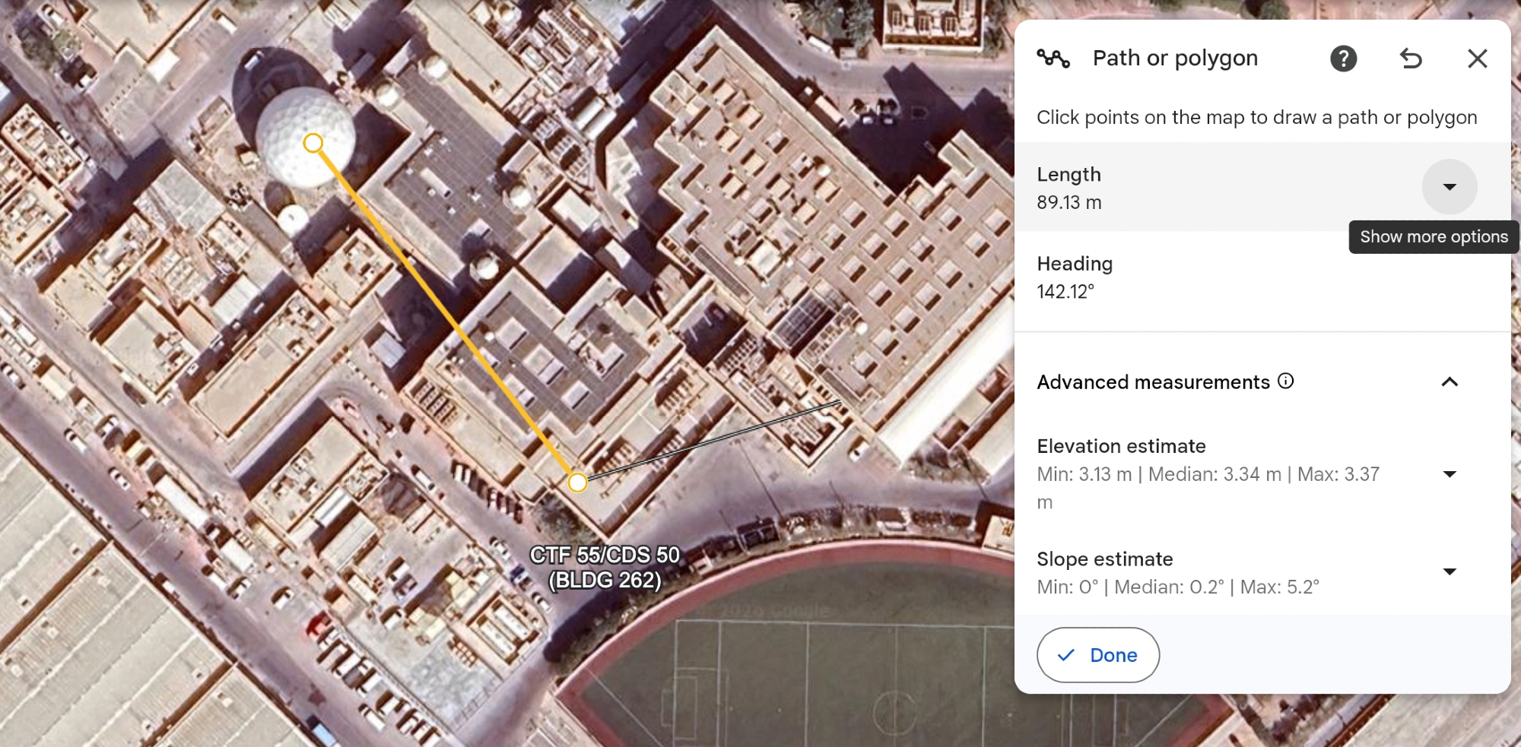Collapse the Advanced measurements section
Viewport: 1521px width, 747px height.
(1450, 382)
